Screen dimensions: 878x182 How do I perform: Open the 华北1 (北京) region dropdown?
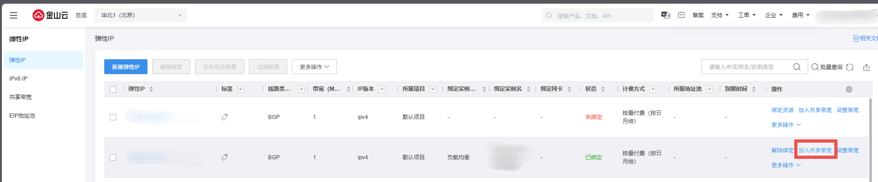point(141,15)
